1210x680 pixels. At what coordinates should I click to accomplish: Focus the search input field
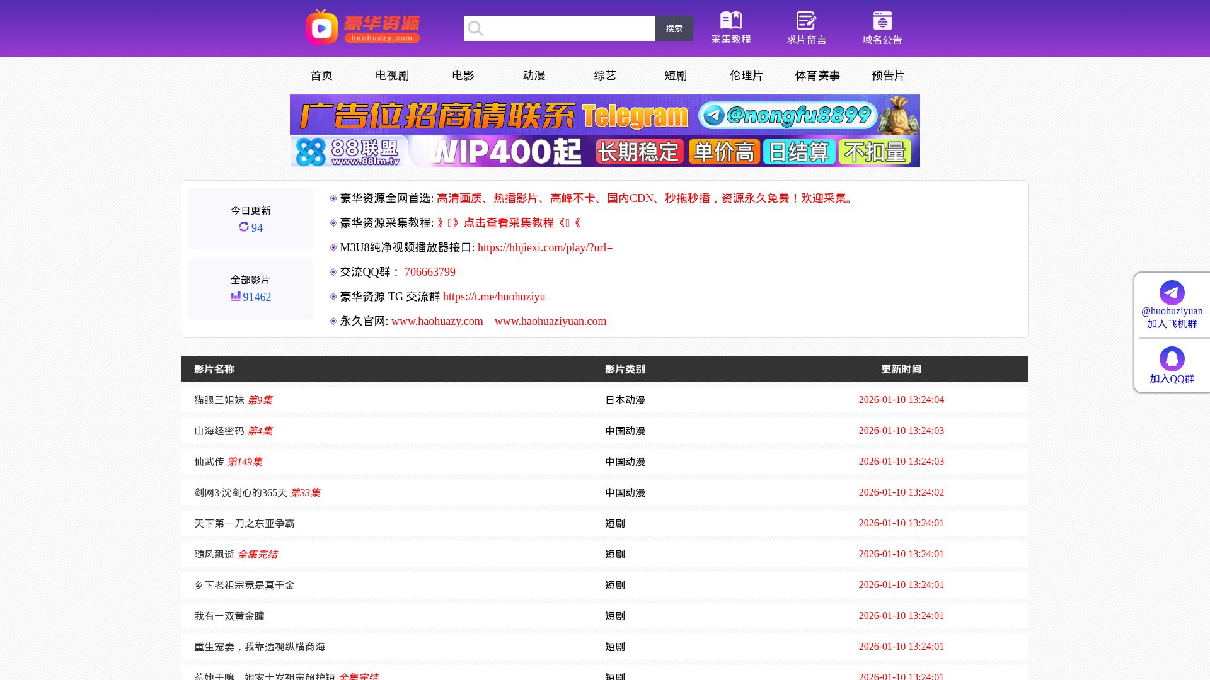pos(567,28)
